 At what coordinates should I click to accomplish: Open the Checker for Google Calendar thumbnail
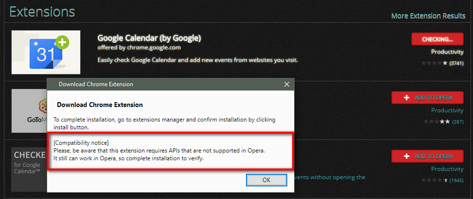click(x=28, y=169)
